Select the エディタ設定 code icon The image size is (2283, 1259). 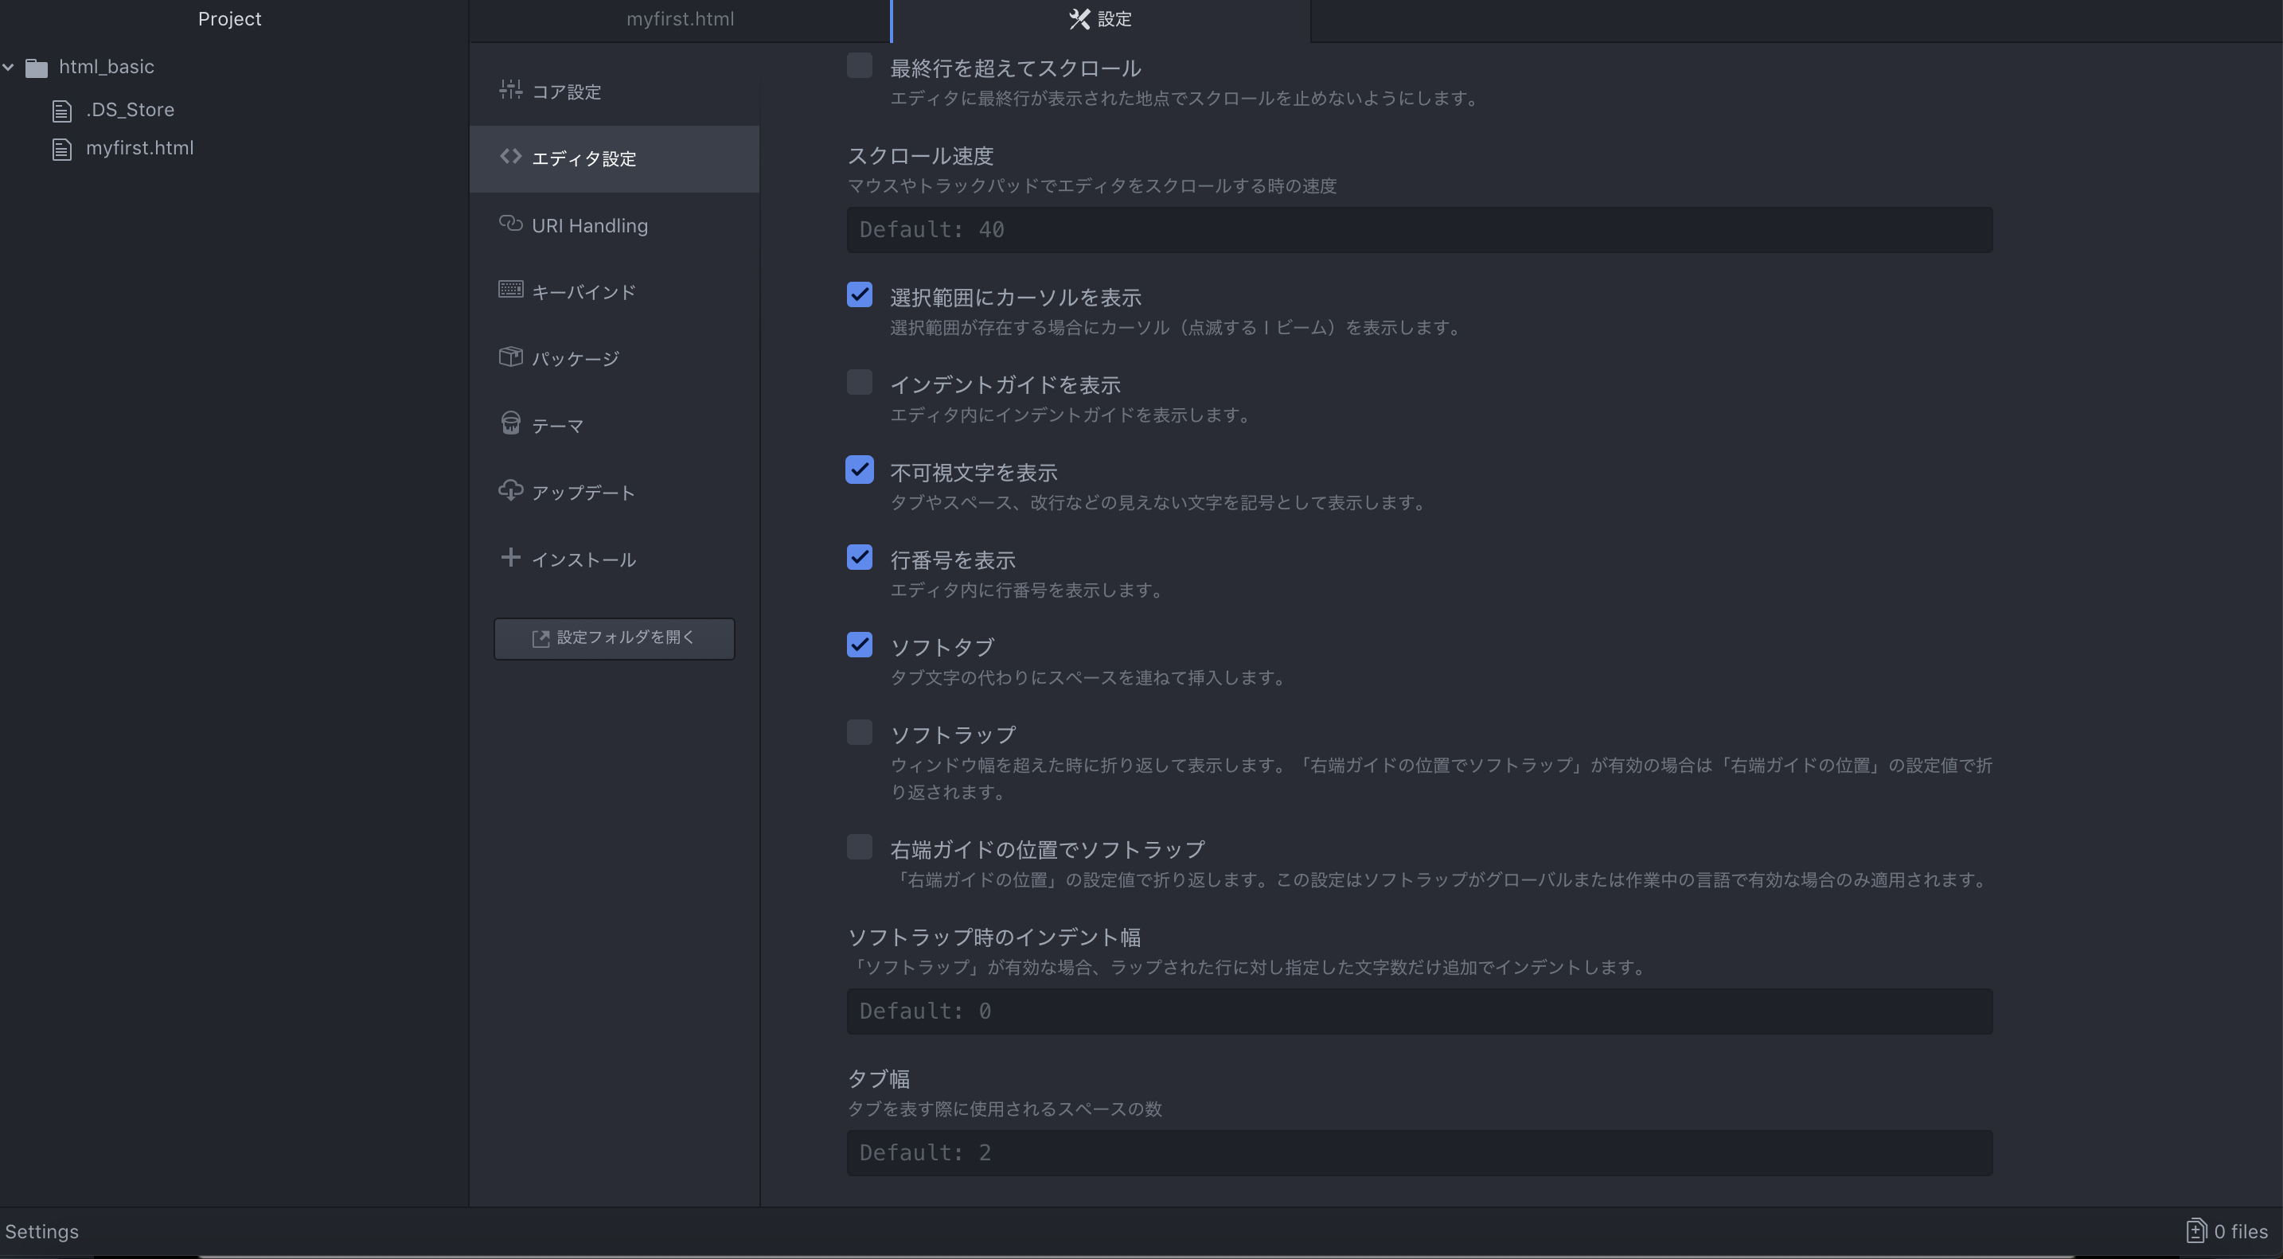510,157
